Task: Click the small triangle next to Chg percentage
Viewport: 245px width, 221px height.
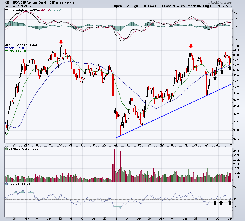Action: (x=231, y=6)
